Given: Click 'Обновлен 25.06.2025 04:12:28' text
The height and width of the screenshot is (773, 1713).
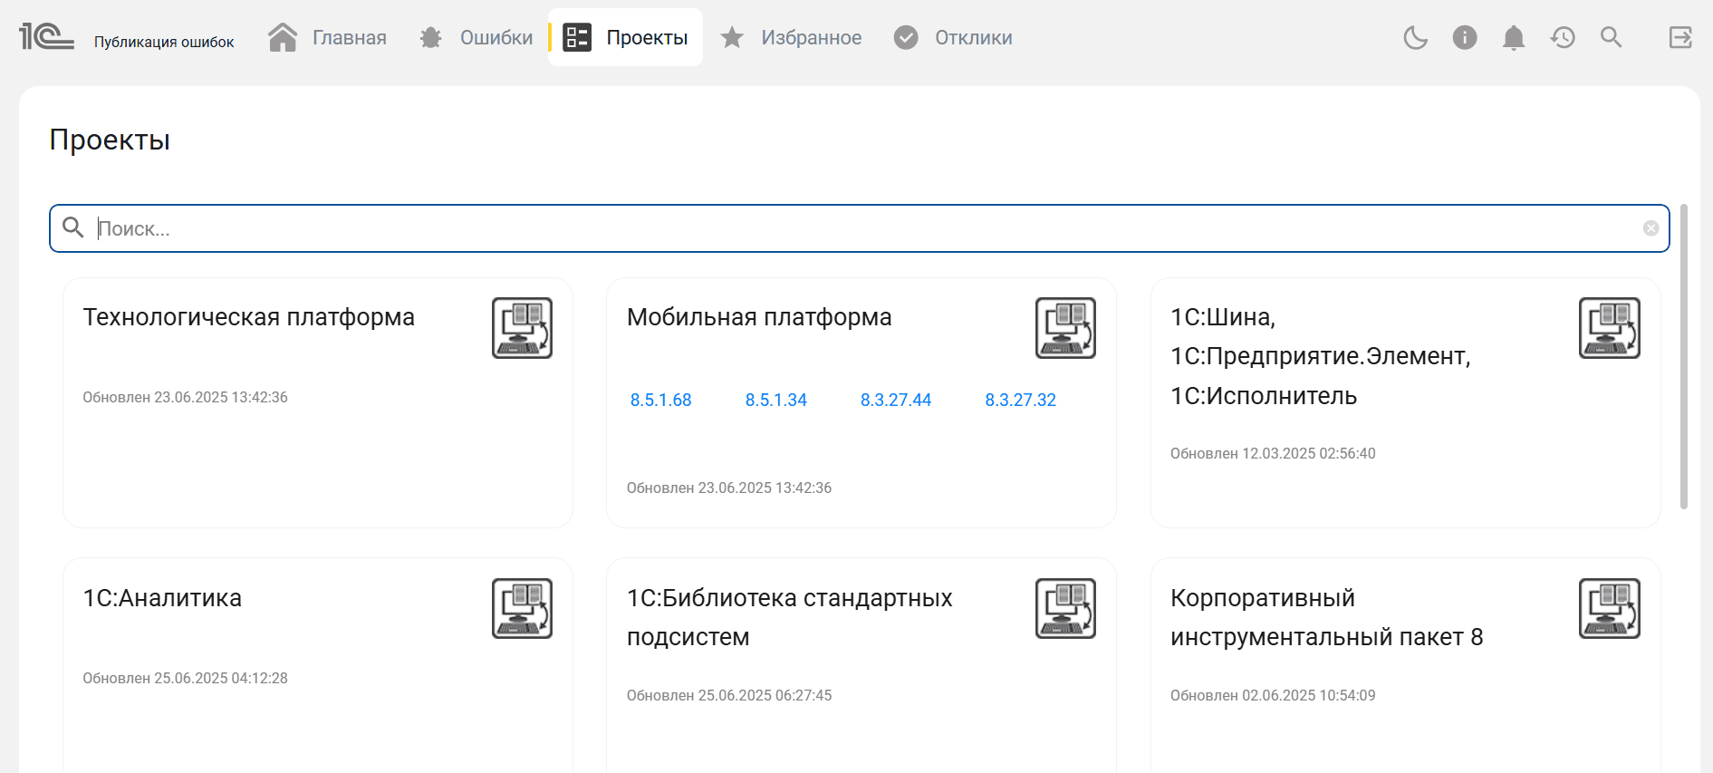Looking at the screenshot, I should (x=185, y=678).
